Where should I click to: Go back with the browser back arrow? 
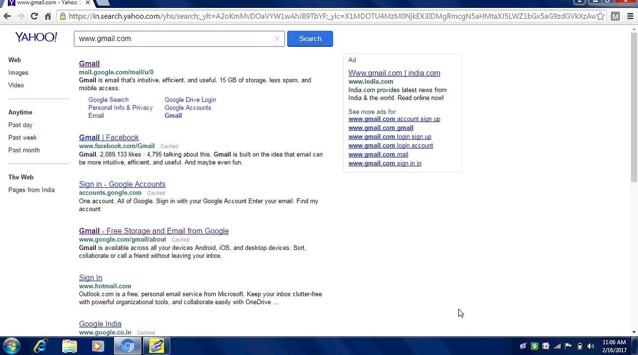pos(7,16)
